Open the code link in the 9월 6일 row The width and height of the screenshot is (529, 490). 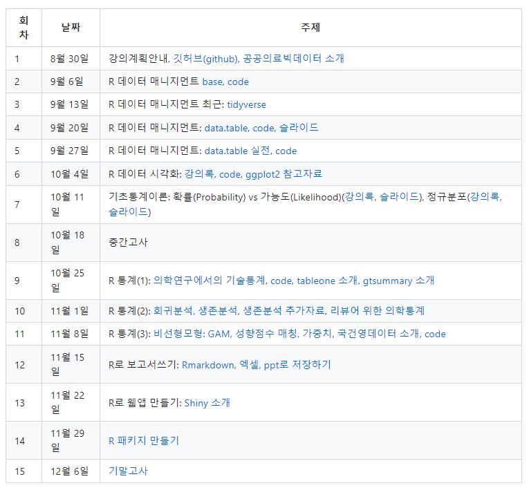(238, 82)
